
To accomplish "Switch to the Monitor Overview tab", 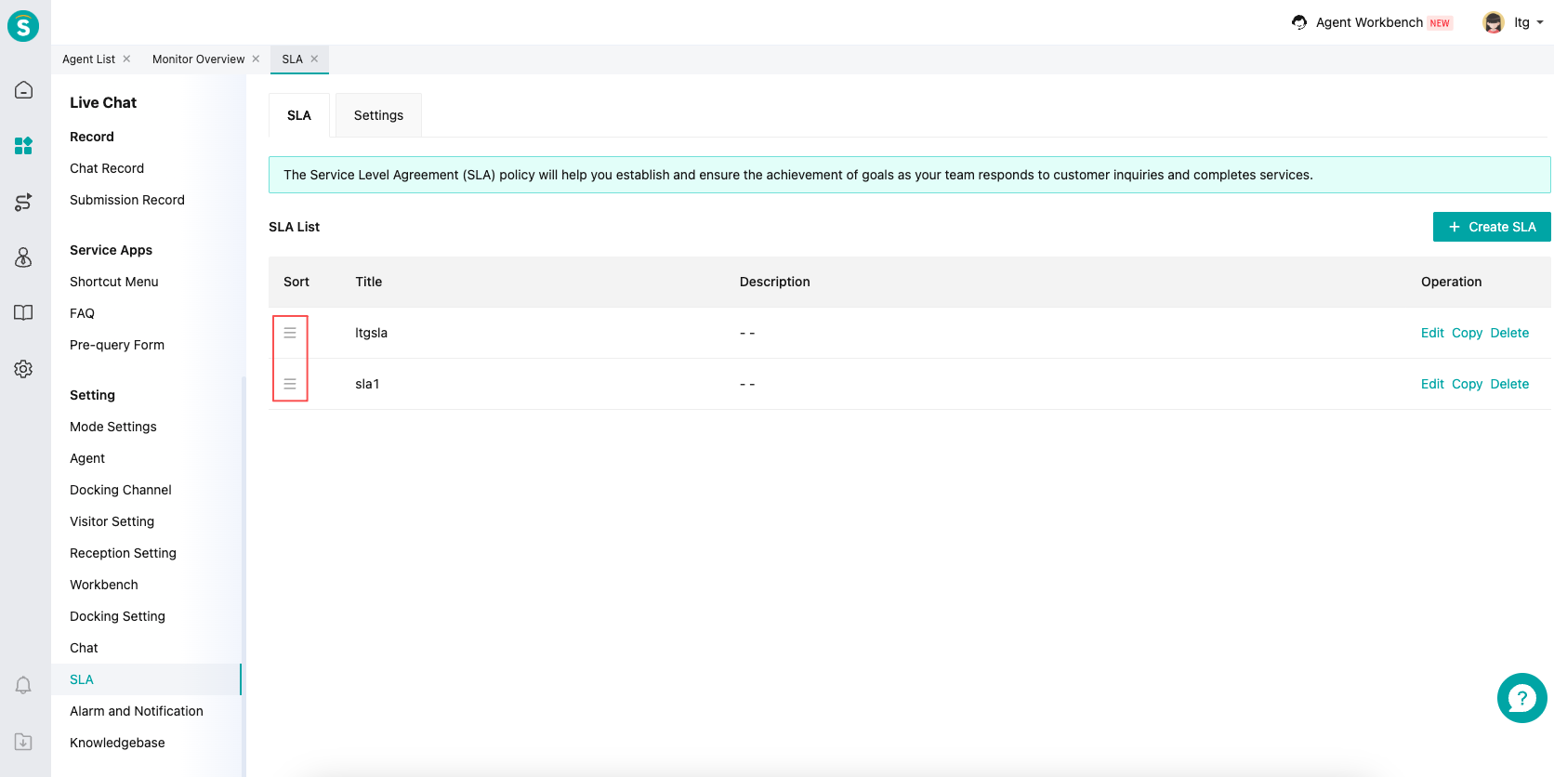I will (x=198, y=59).
